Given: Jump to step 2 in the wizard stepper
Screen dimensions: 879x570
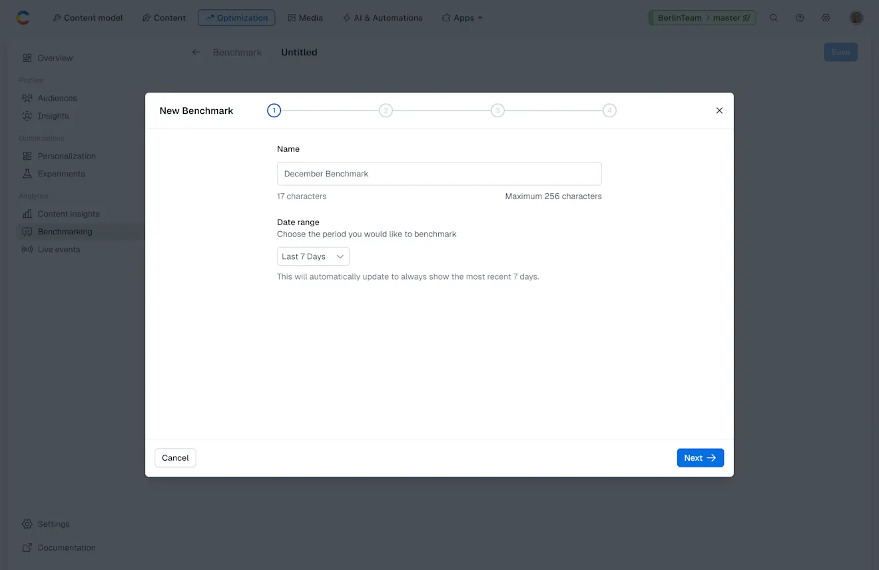Looking at the screenshot, I should 386,111.
